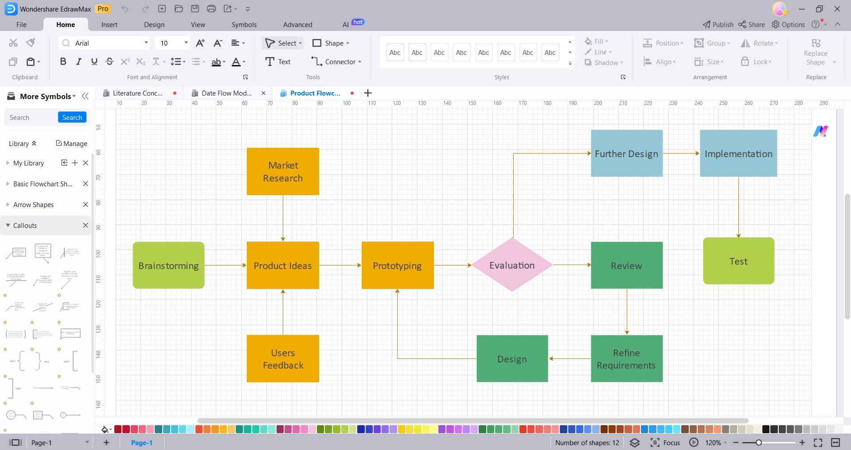Toggle Strikethrough formatting
This screenshot has width=851, height=450.
click(x=109, y=62)
